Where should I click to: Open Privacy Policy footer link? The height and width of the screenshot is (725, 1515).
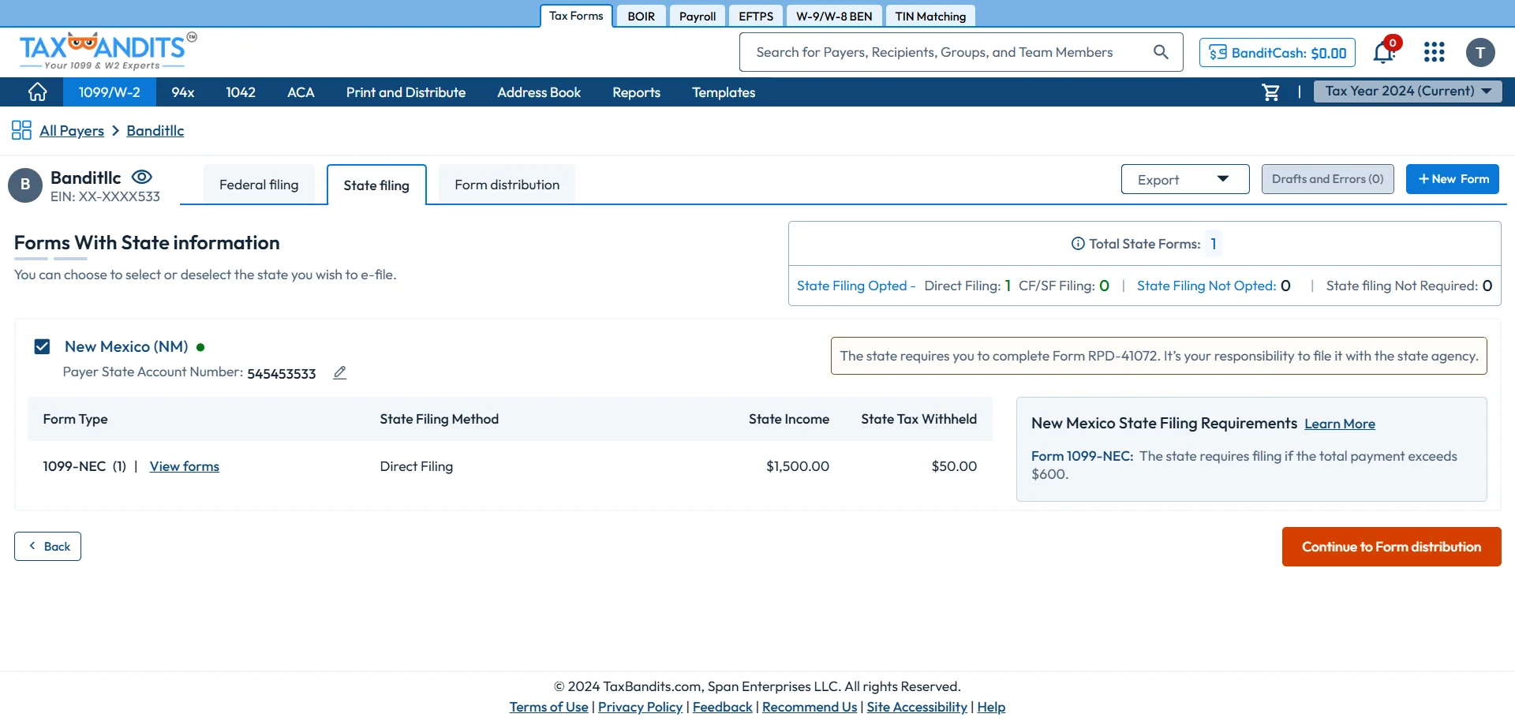tap(640, 707)
